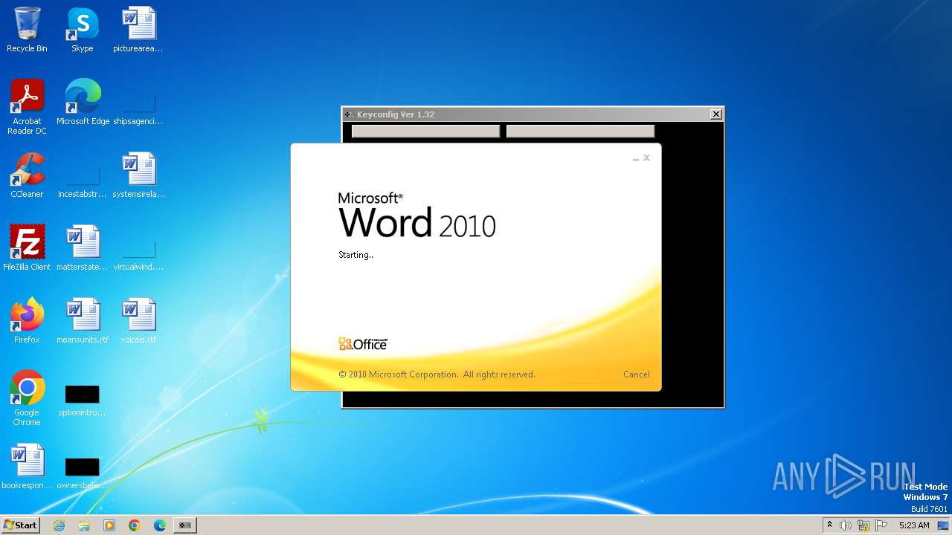Screen dimensions: 952x535
Task: Launch Microsoft Edge from the taskbar
Action: tap(159, 525)
